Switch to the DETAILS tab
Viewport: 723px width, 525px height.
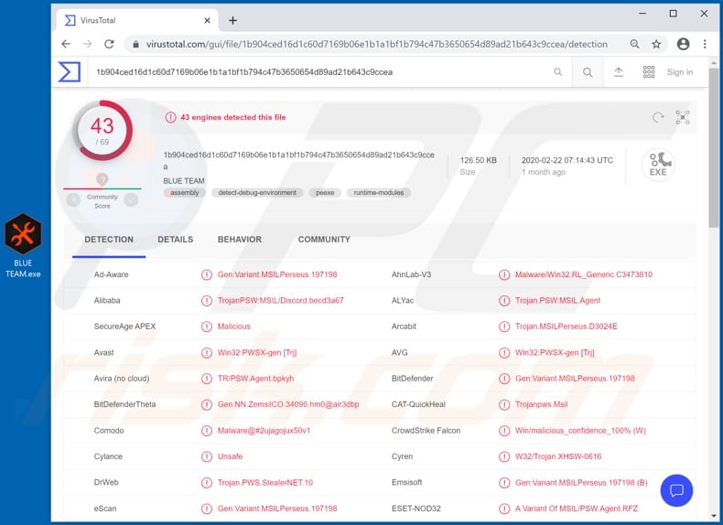click(x=175, y=240)
